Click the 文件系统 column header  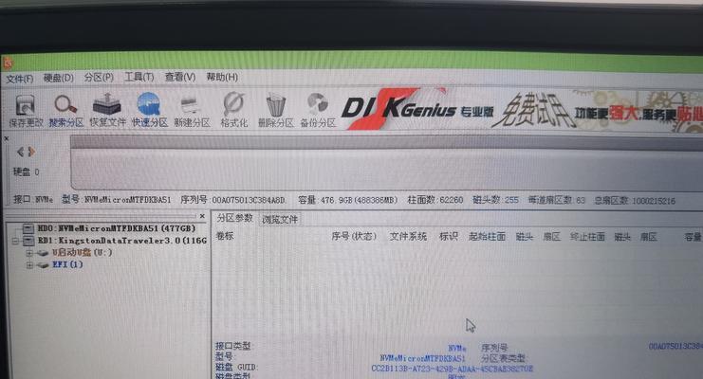[x=408, y=236]
